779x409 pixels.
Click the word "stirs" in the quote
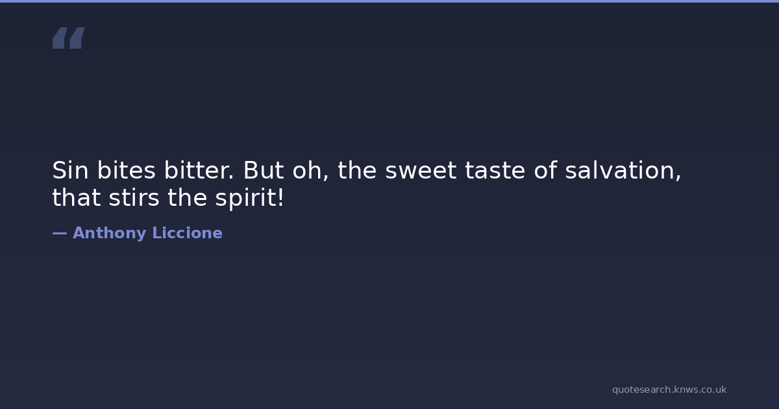pos(134,199)
